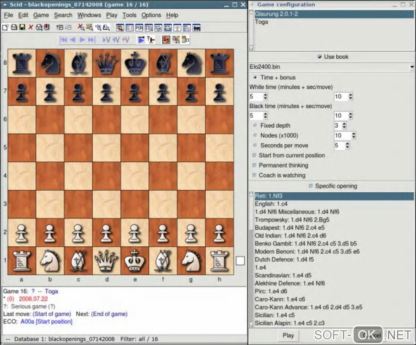Uncheck the Use book checkbox
This screenshot has height=345, width=416.
[320, 57]
